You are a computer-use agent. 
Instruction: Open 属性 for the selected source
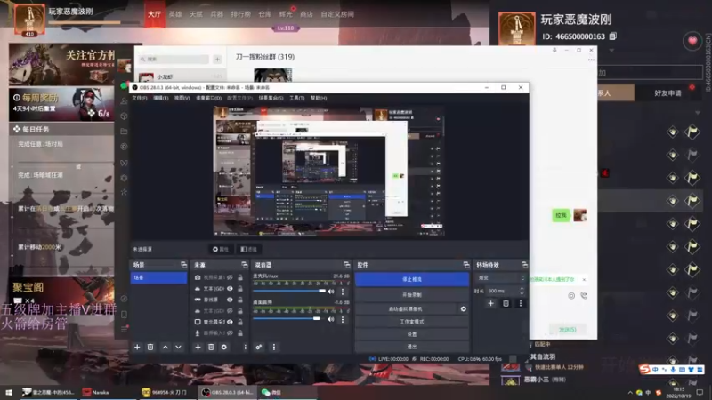coord(221,249)
